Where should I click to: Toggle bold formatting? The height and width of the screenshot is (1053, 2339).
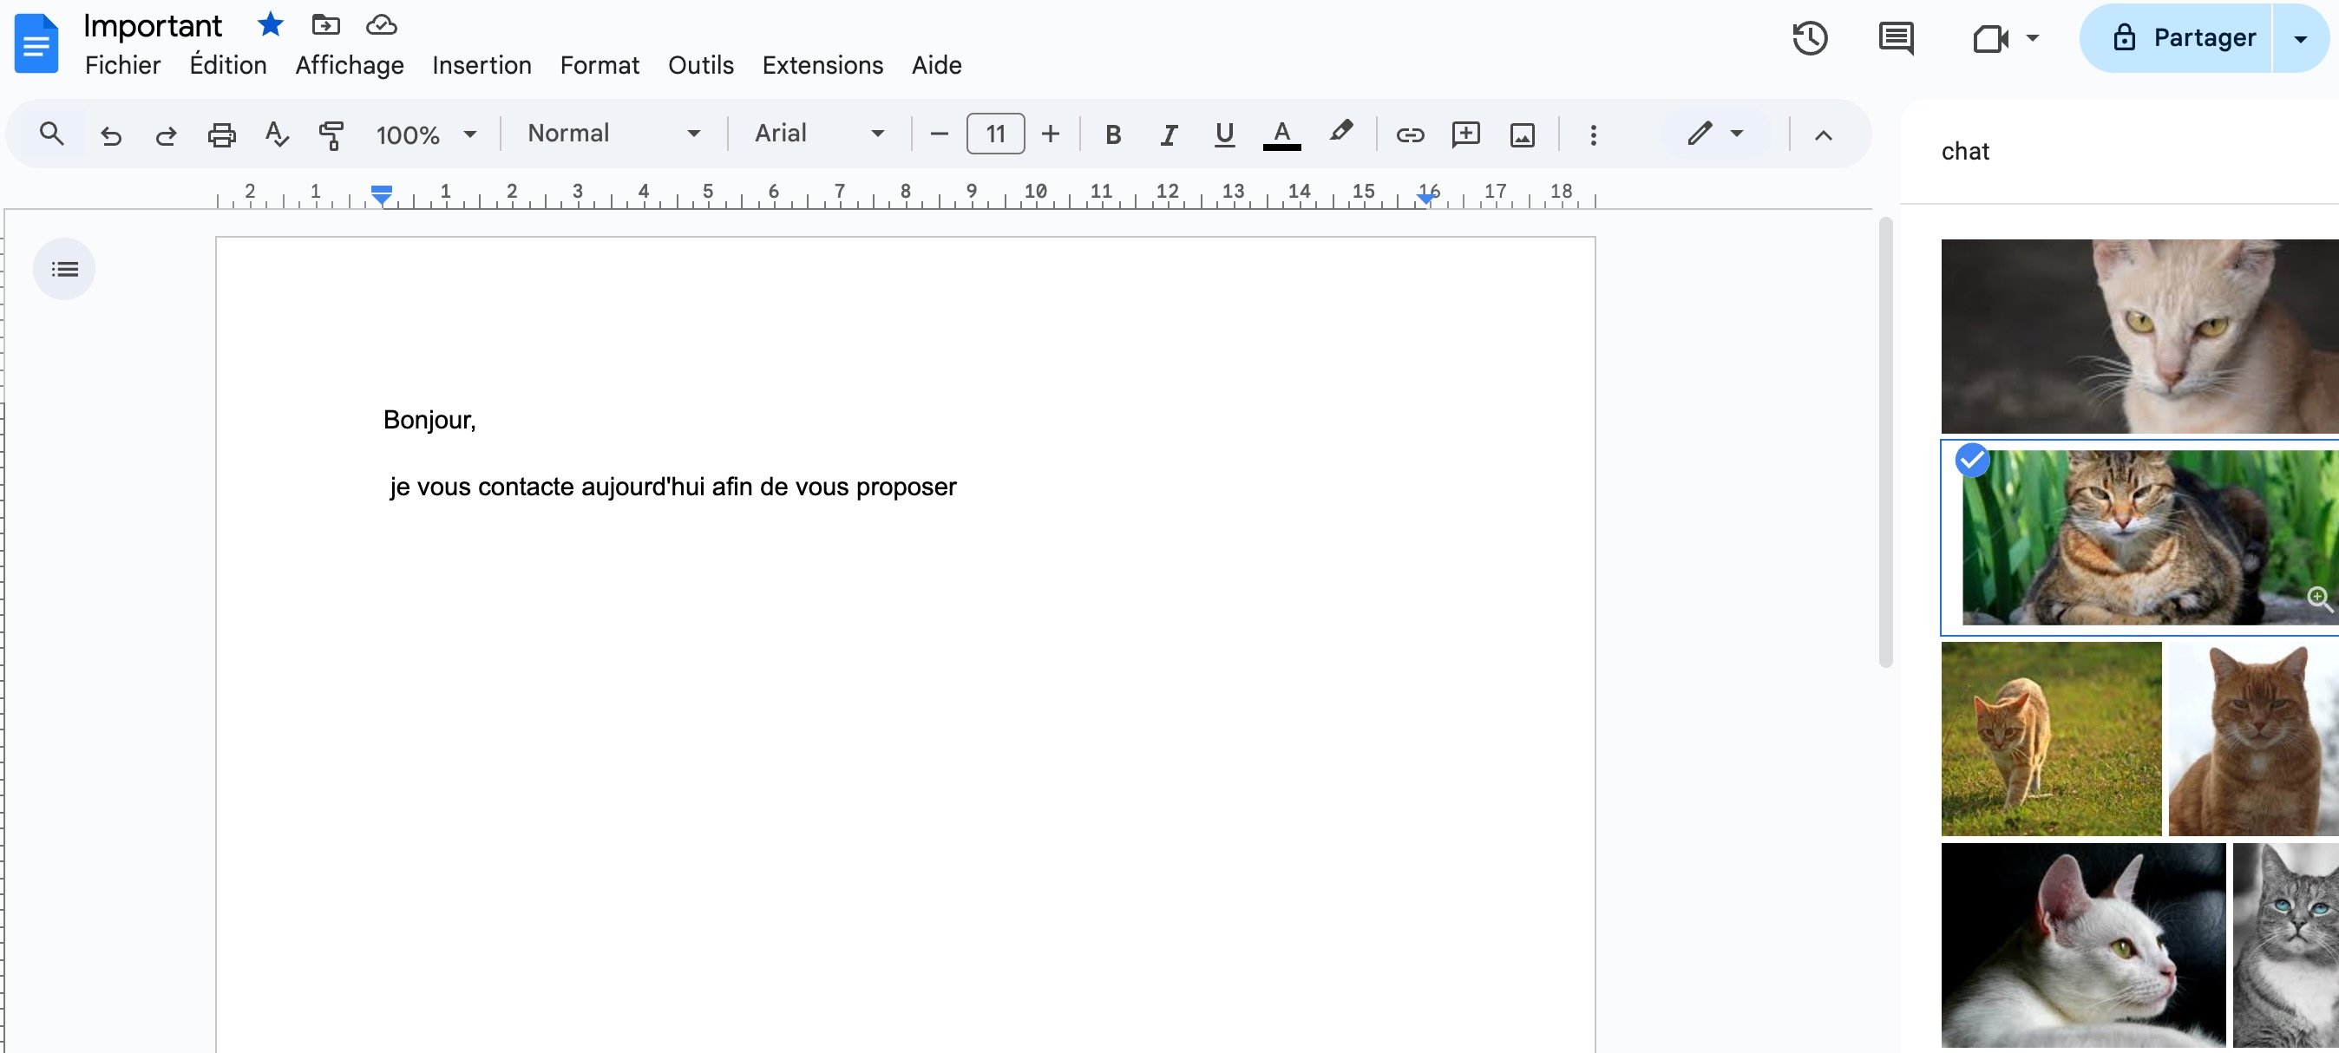[1112, 134]
